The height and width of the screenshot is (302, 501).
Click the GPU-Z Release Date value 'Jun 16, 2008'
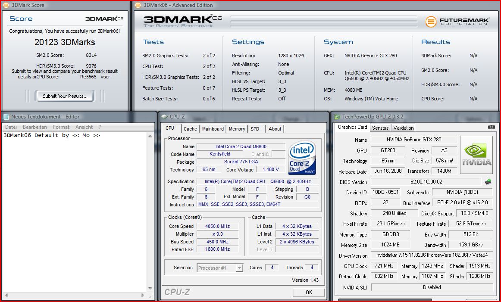[388, 171]
